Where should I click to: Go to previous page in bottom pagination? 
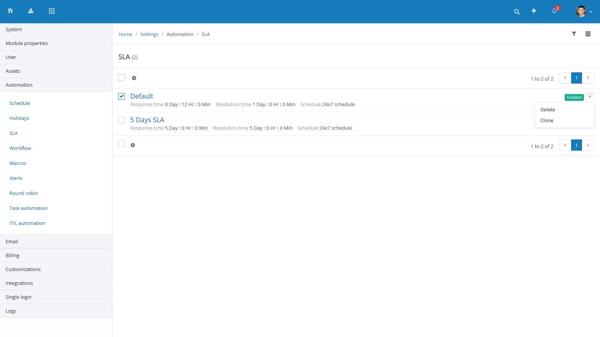coord(565,145)
